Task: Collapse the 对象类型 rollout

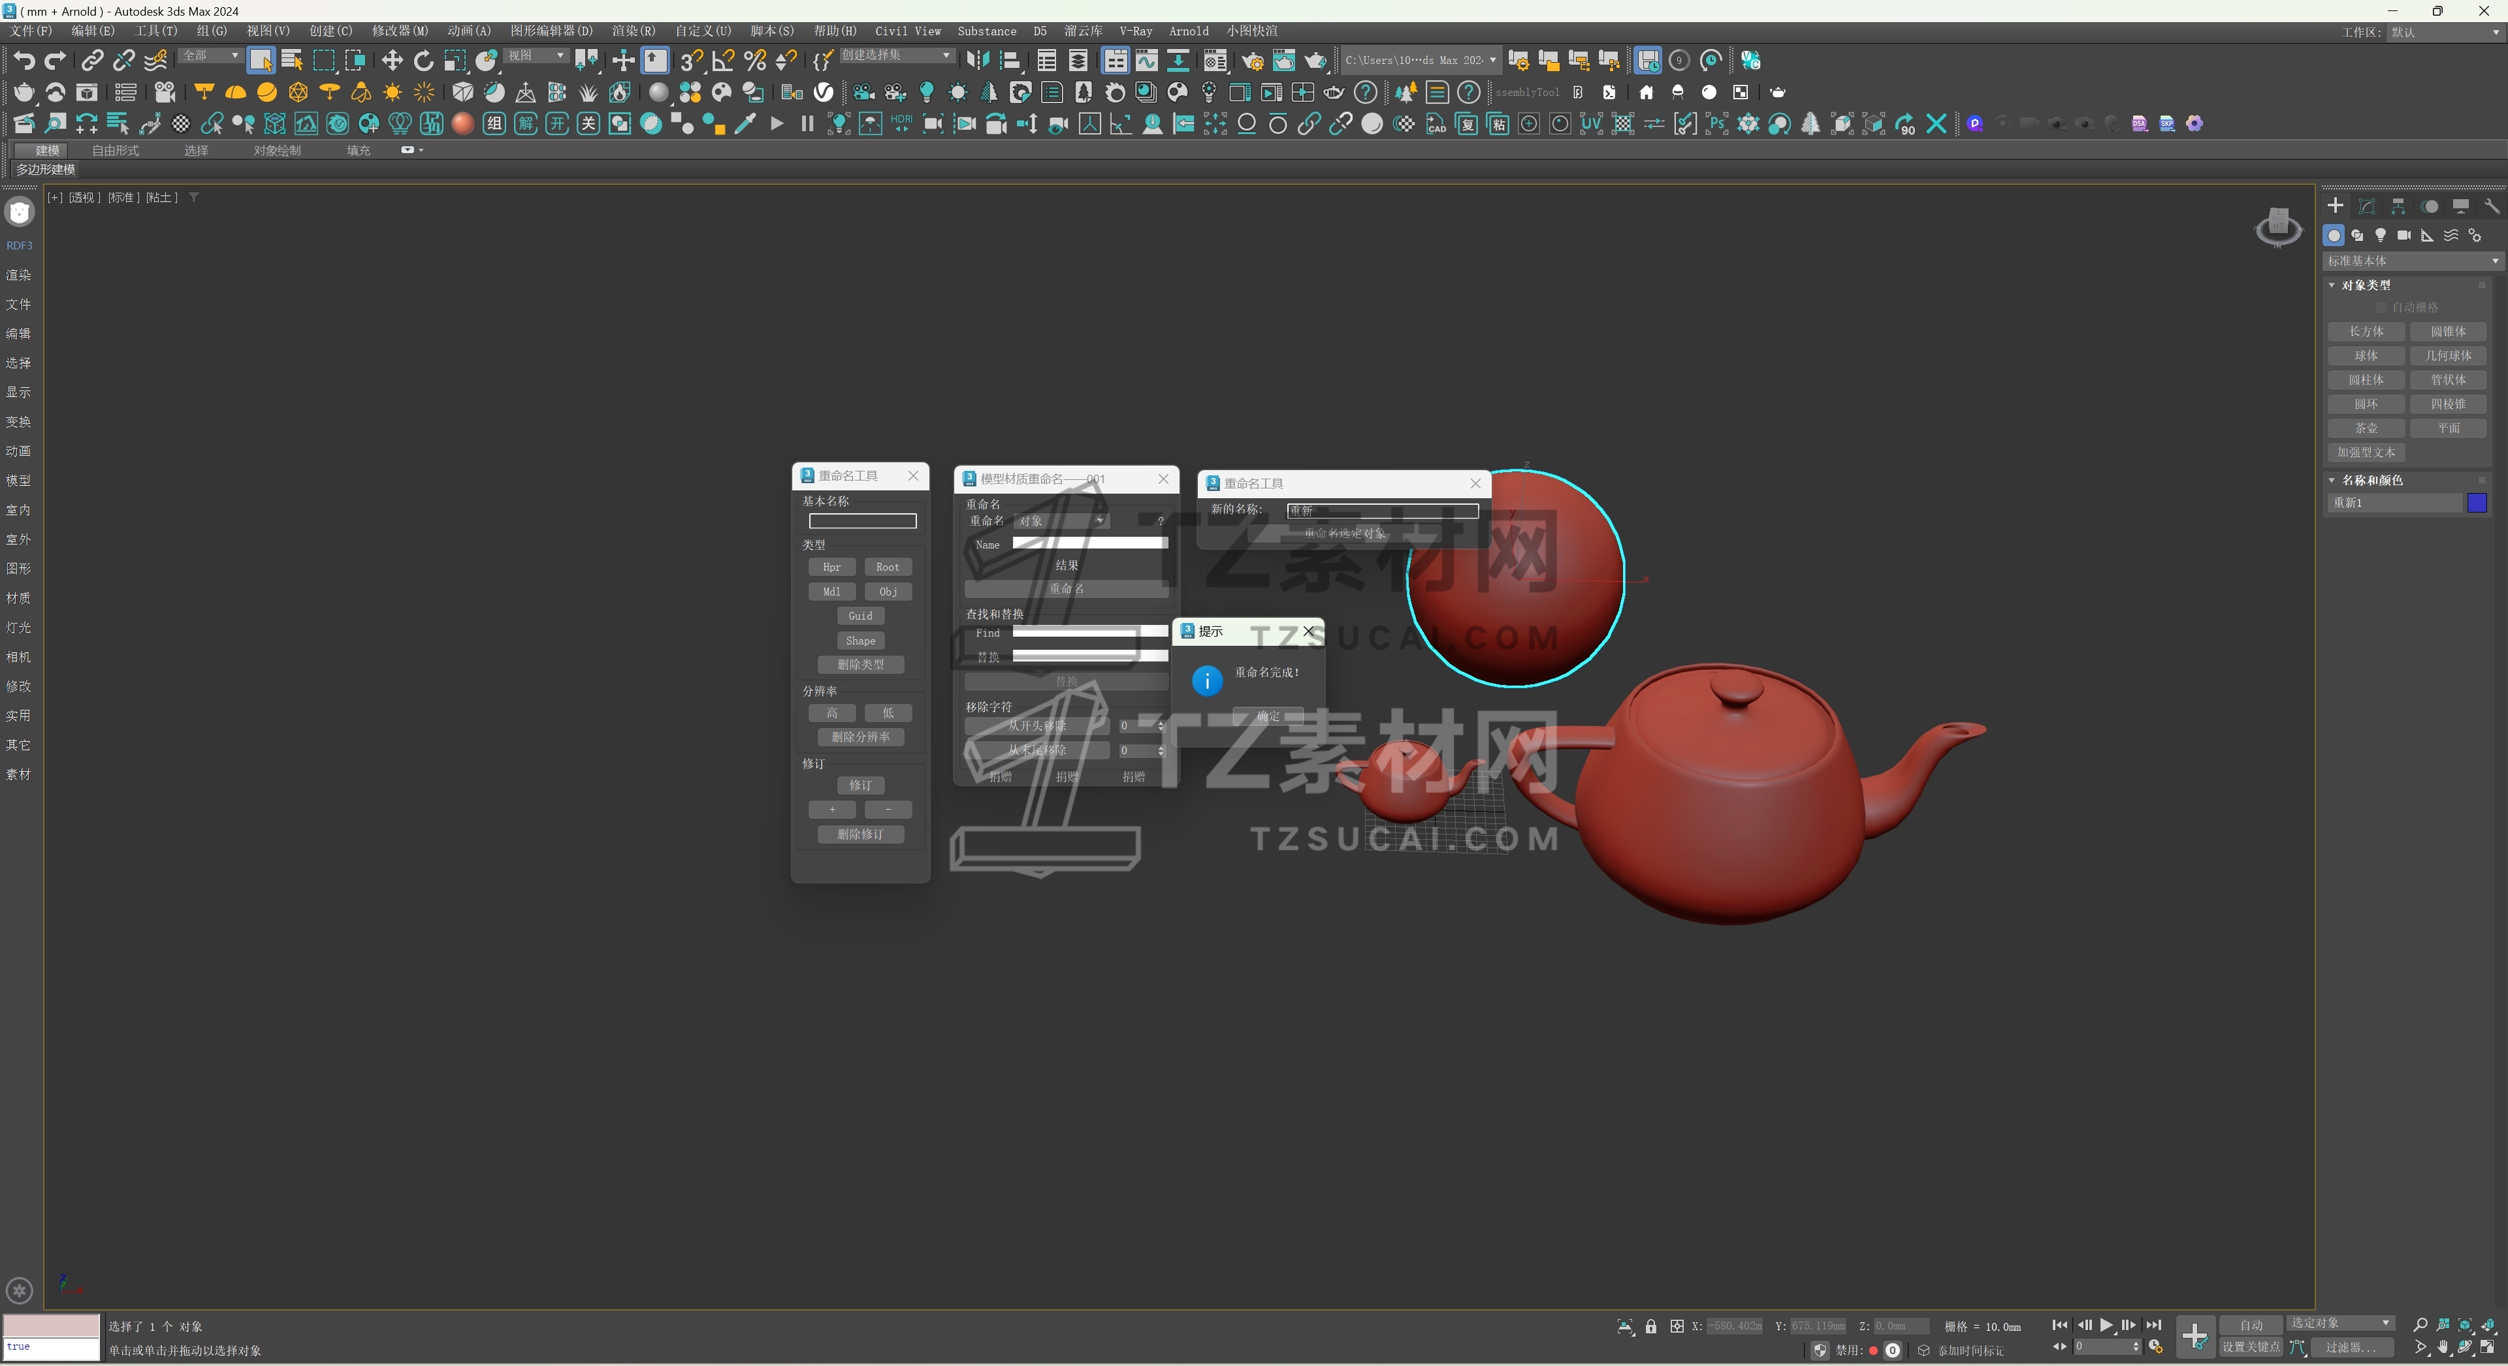Action: pyautogui.click(x=2365, y=285)
